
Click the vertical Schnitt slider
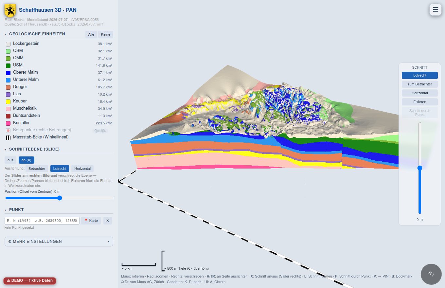point(420,168)
